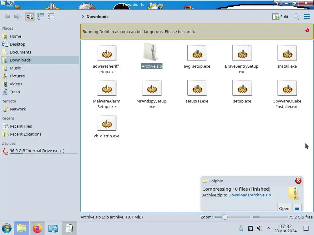Open the system settings taskbar icon
This screenshot has width=314, height=235.
click(x=53, y=228)
